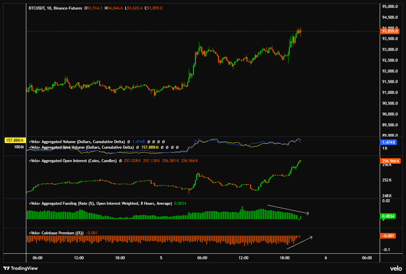This screenshot has height=274, width=406.
Task: Click the orange 256.966K open interest axis label
Action: coord(390,161)
